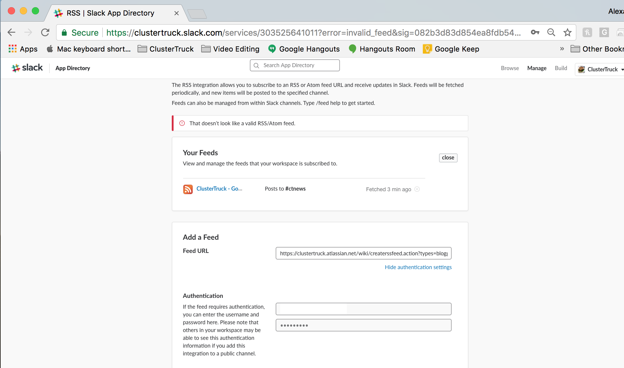Close the RSS Slack App Directory tab
The height and width of the screenshot is (368, 624).
pyautogui.click(x=177, y=13)
